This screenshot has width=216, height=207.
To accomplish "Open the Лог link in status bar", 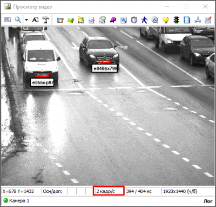I will [x=208, y=201].
